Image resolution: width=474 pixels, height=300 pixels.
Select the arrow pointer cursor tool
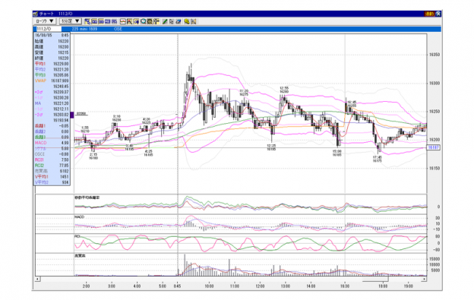171,21
